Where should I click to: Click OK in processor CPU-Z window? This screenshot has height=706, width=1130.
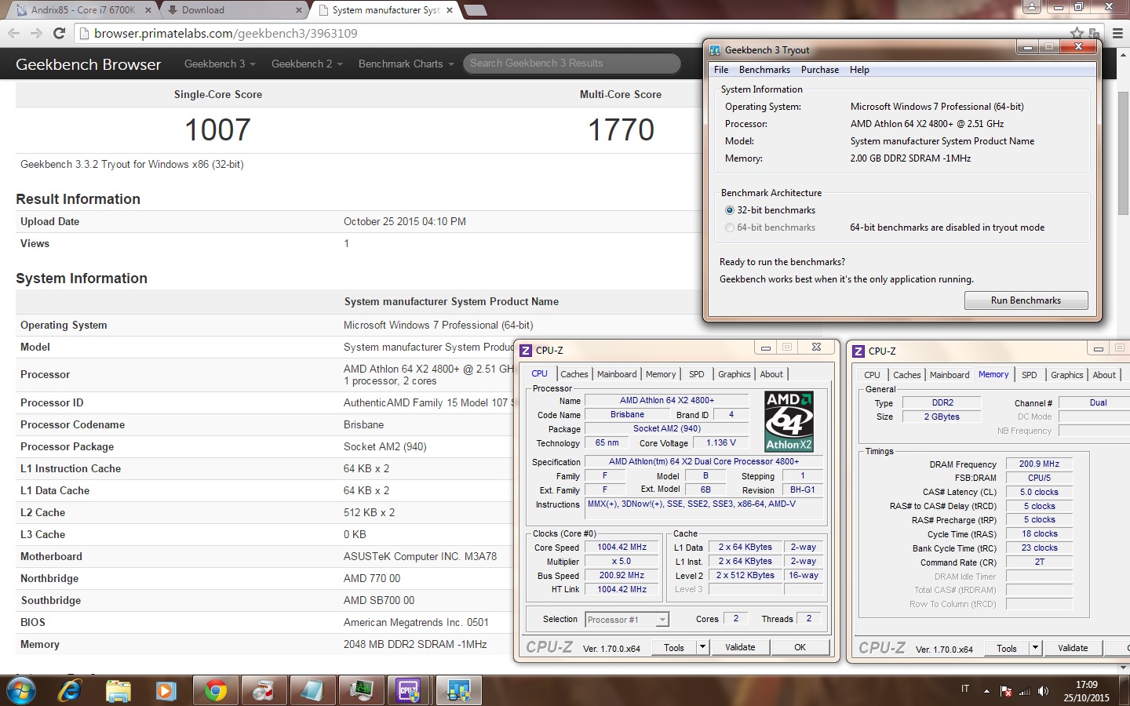800,647
